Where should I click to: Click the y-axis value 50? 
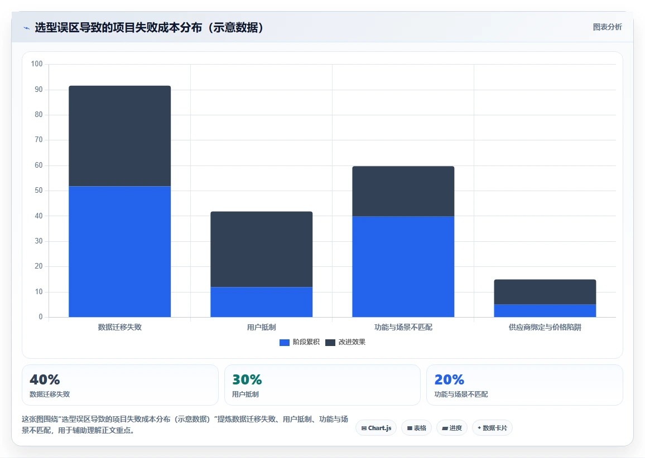point(38,190)
